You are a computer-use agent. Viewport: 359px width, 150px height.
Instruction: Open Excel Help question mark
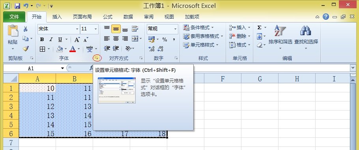pos(326,17)
